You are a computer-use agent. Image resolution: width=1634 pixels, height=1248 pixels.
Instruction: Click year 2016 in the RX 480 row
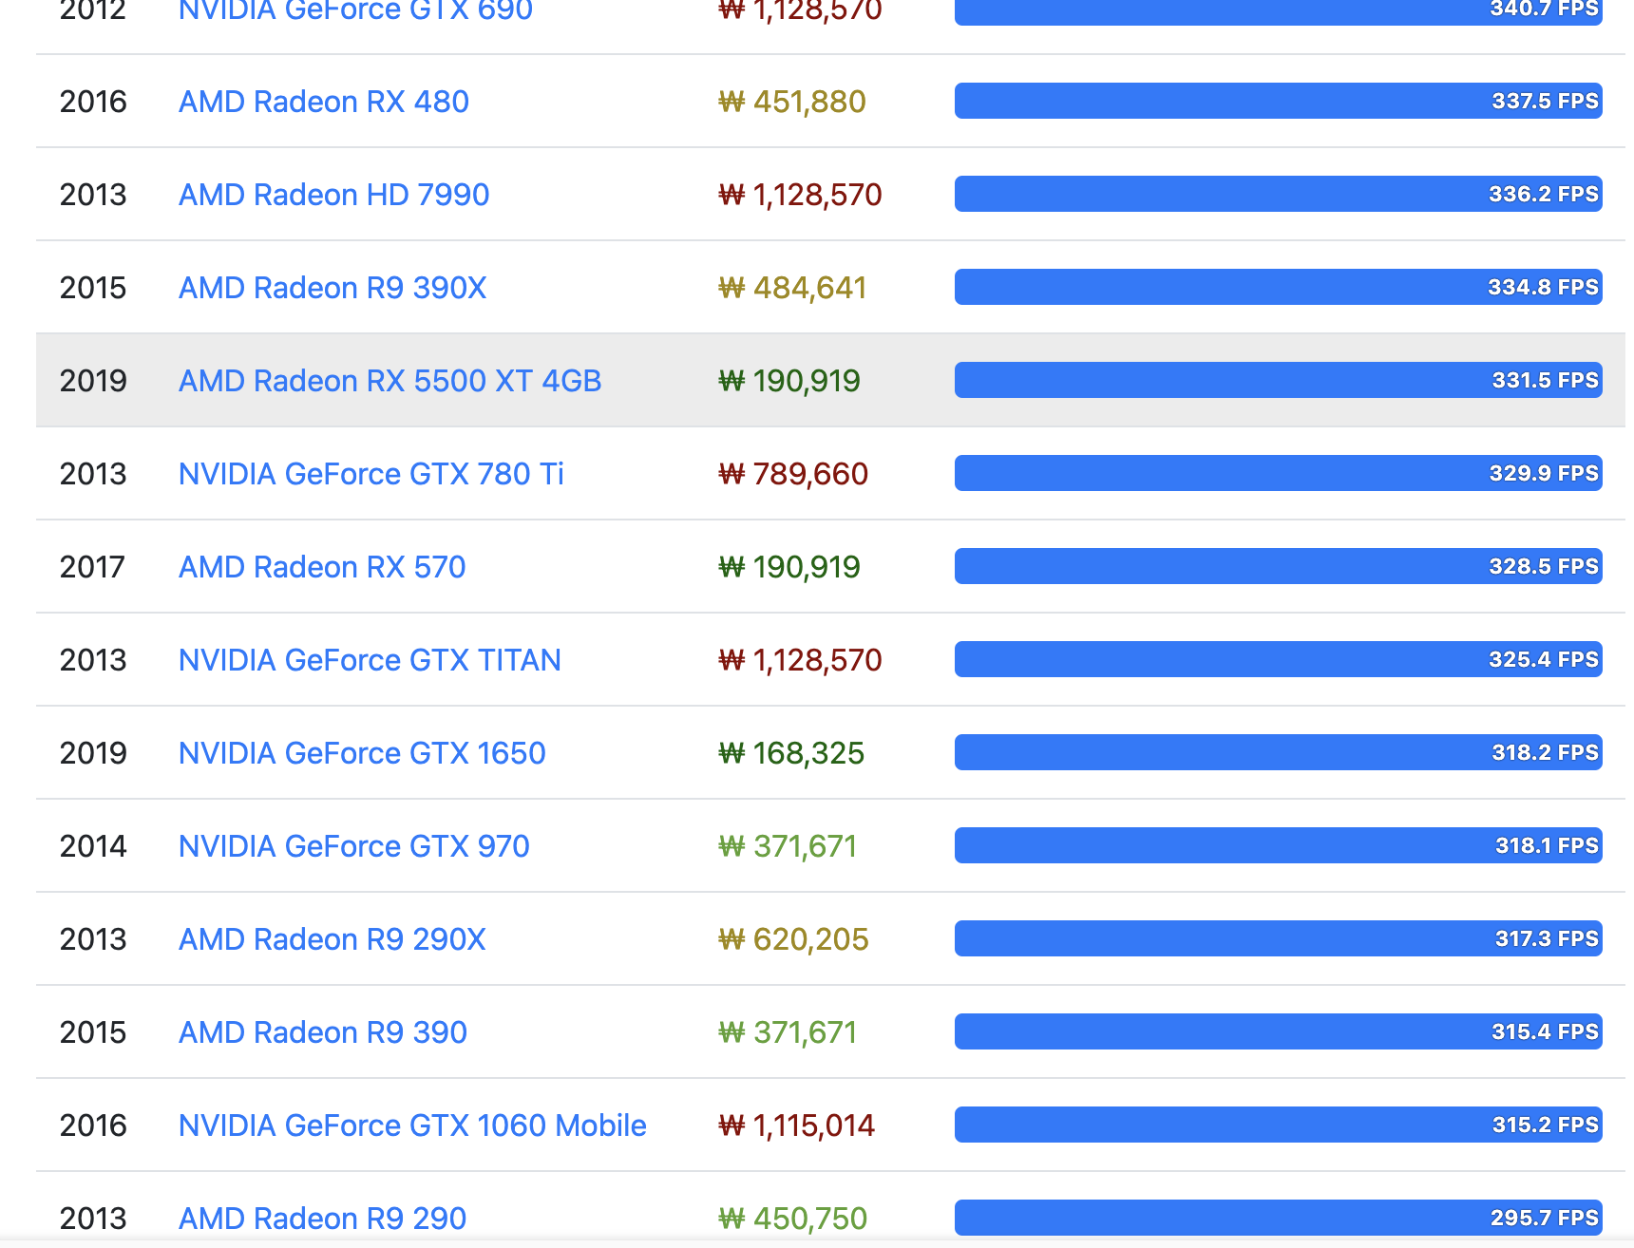[93, 102]
